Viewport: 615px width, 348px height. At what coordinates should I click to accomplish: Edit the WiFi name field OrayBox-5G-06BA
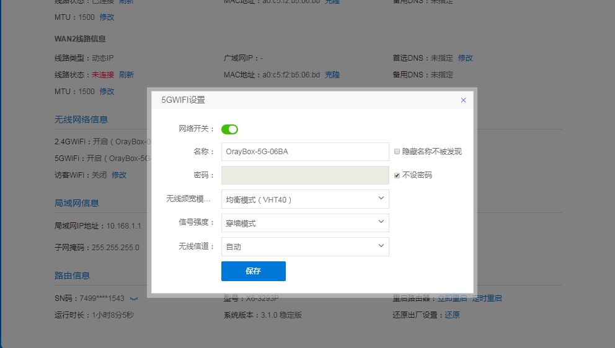305,152
